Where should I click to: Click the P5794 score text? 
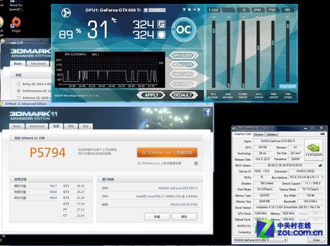[x=48, y=152]
